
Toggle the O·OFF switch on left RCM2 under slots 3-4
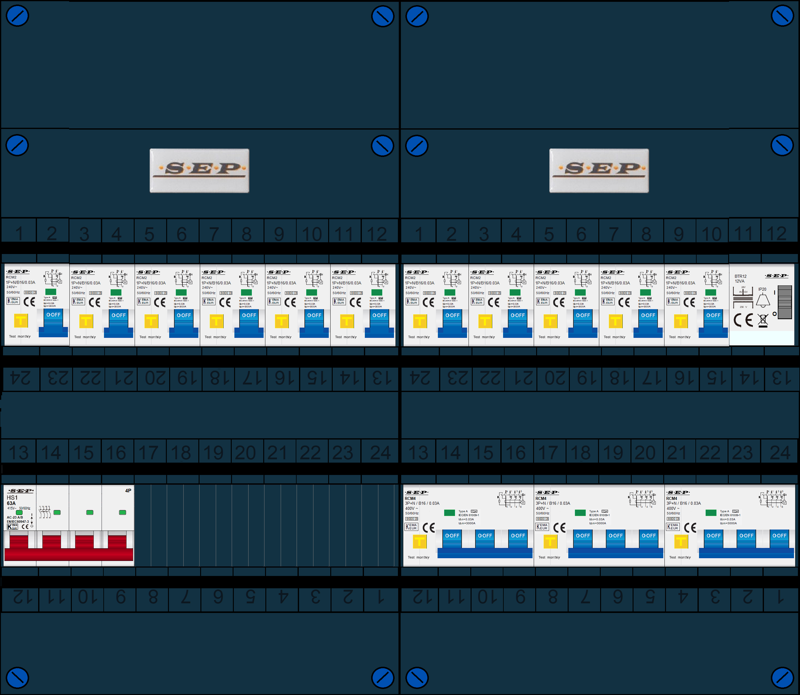point(118,323)
